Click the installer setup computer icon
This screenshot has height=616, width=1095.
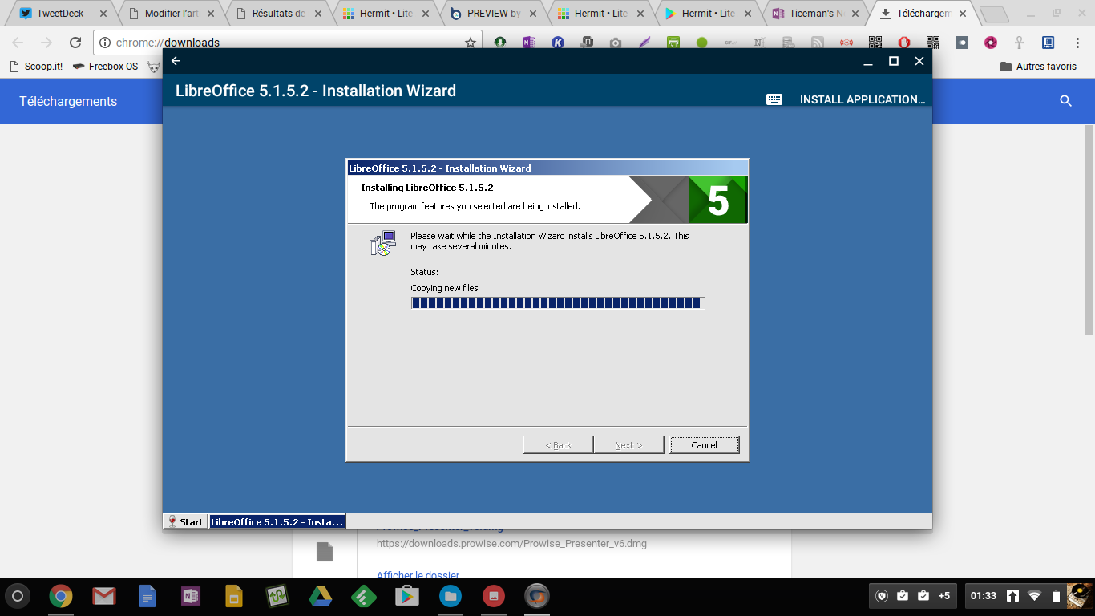[x=383, y=243]
